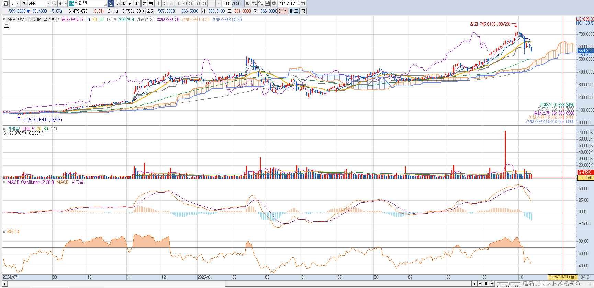Image resolution: width=594 pixels, height=288 pixels.
Task: Click the blue 매도 sell button
Action: 294,11
